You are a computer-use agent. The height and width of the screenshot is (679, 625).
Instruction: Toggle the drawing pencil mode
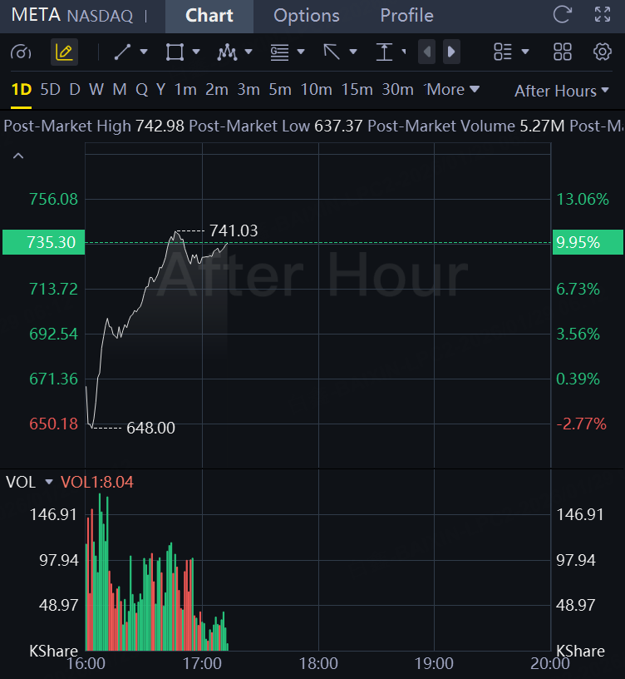point(64,52)
